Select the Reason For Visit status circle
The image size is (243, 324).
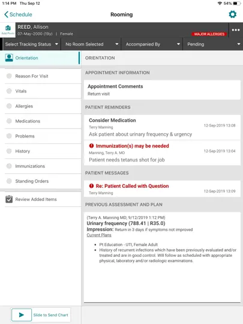[9, 76]
